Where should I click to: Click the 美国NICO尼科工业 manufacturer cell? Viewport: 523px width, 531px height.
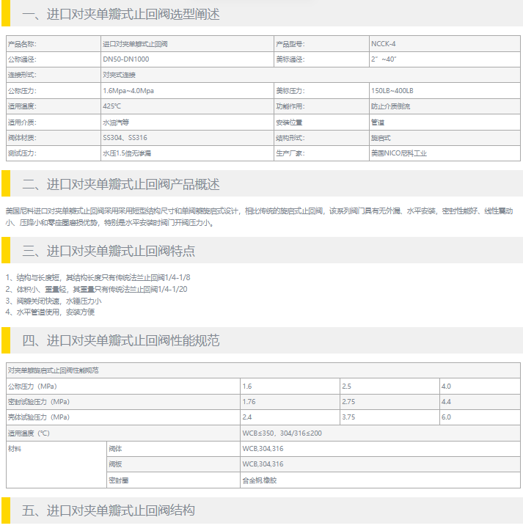click(398, 154)
